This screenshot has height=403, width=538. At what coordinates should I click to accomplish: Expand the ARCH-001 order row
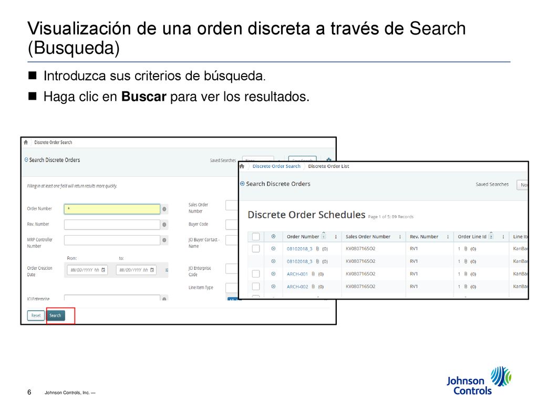pyautogui.click(x=273, y=274)
